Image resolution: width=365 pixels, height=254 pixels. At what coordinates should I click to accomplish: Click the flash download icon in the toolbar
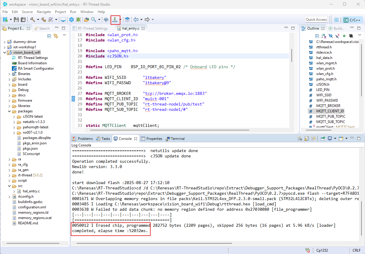pos(115,20)
